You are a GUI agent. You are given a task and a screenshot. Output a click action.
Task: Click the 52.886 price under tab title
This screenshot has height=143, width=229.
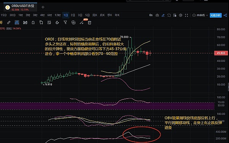(x=15, y=10)
